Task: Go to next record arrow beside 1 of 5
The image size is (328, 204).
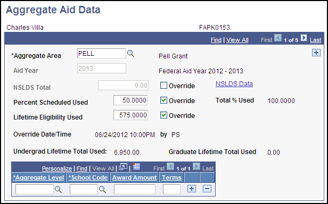Action: click(304, 38)
